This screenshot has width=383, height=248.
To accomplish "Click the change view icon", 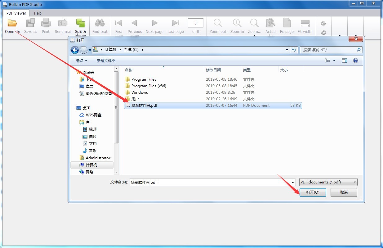I will (327, 61).
